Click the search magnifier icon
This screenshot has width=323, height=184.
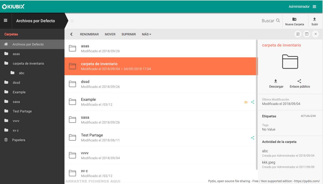pos(278,21)
